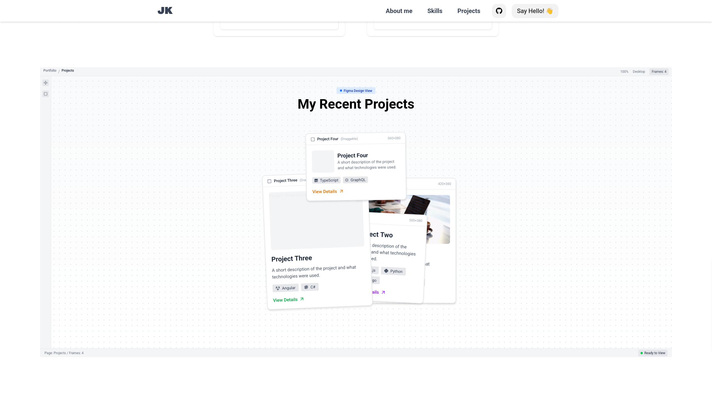Click the Python tag icon
This screenshot has width=712, height=400.
[x=386, y=271]
